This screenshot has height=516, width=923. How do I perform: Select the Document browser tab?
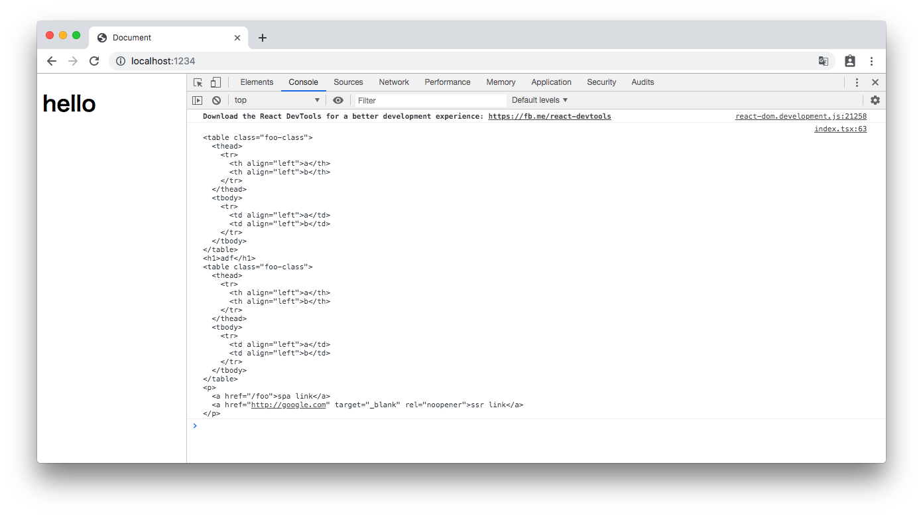coord(168,38)
